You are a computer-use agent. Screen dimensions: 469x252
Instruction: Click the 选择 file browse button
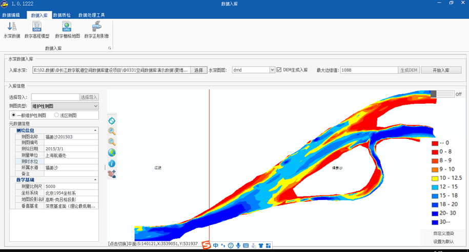(x=198, y=70)
